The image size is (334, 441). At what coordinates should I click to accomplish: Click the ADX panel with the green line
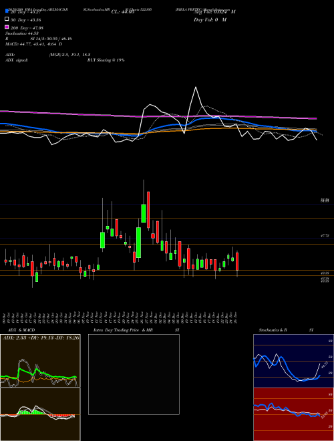pos(40,361)
